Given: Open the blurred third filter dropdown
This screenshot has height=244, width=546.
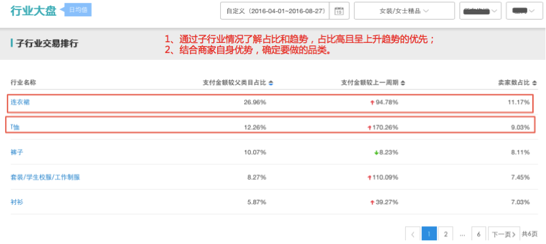Looking at the screenshot, I should (x=480, y=11).
